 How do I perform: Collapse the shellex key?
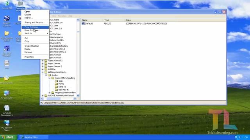pos(46,75)
